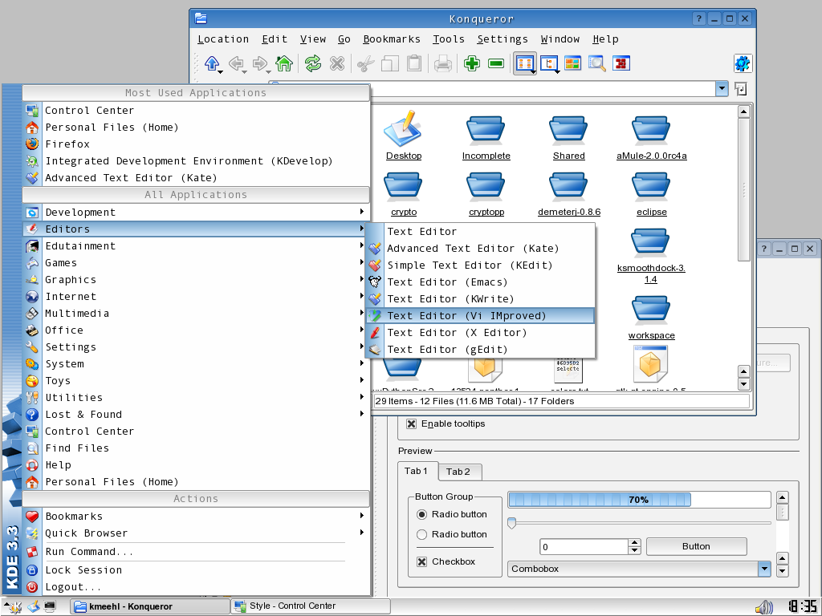Open the Help menu in Konqueror menu bar

(605, 39)
